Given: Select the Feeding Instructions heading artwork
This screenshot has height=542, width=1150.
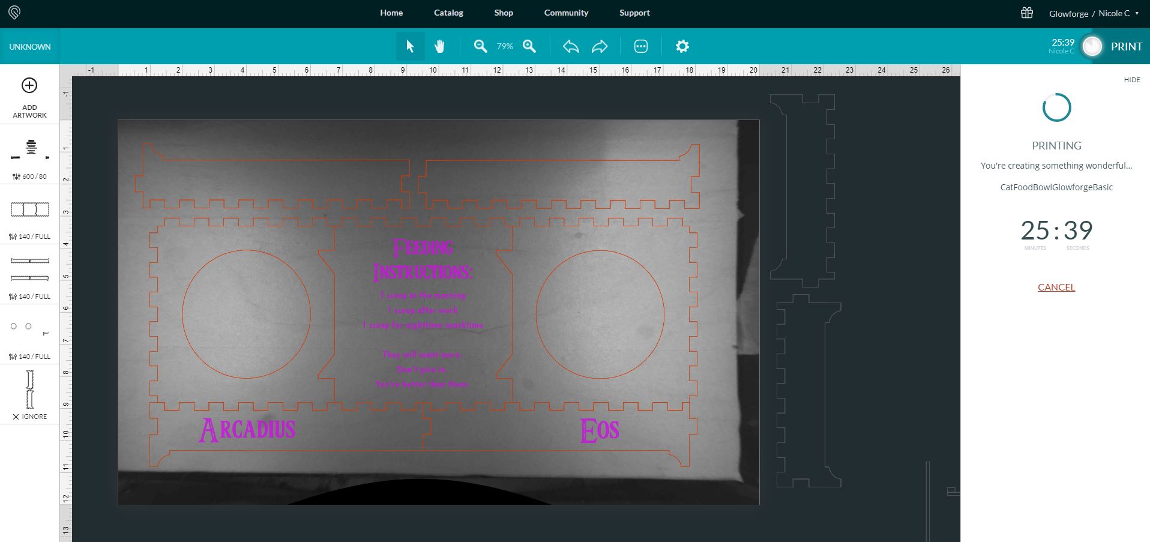Looking at the screenshot, I should [x=423, y=260].
